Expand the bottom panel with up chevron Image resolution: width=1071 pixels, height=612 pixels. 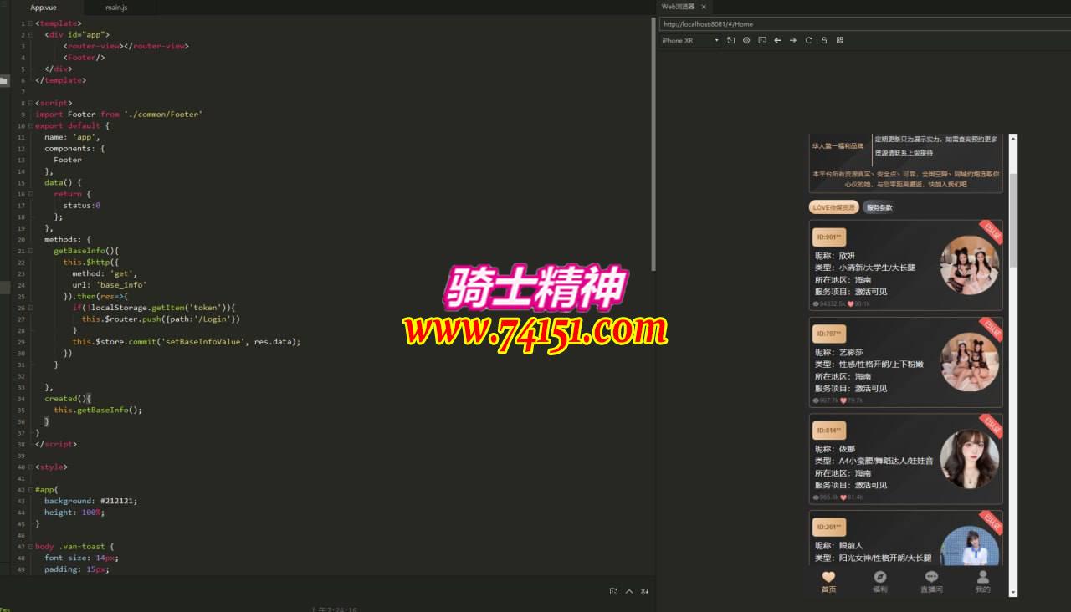[629, 591]
